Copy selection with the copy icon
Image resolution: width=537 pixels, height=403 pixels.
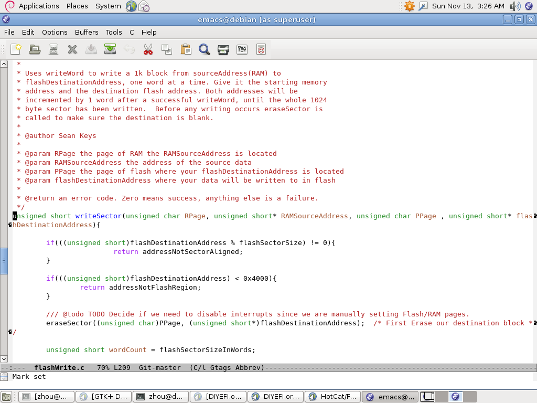coord(167,49)
